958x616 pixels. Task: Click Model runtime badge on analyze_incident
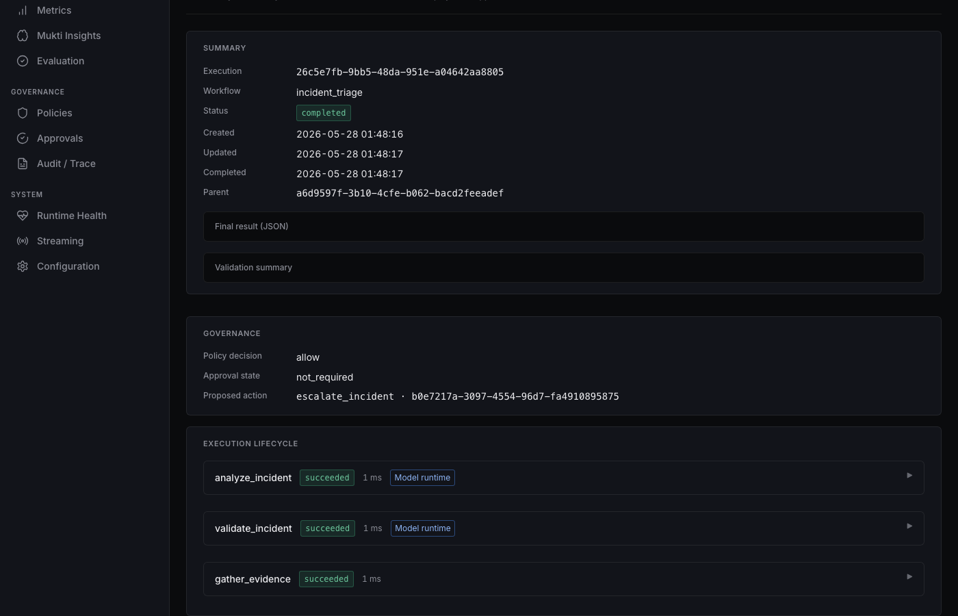coord(422,478)
